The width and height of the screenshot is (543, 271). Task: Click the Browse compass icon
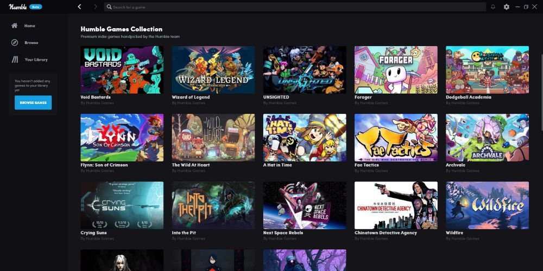click(x=15, y=42)
